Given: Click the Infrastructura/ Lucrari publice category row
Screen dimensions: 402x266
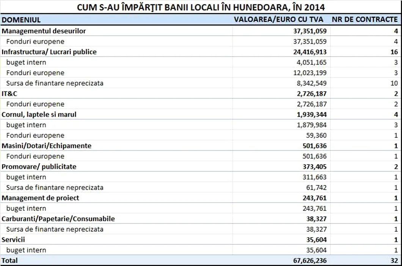Looking at the screenshot, I should (x=49, y=52).
